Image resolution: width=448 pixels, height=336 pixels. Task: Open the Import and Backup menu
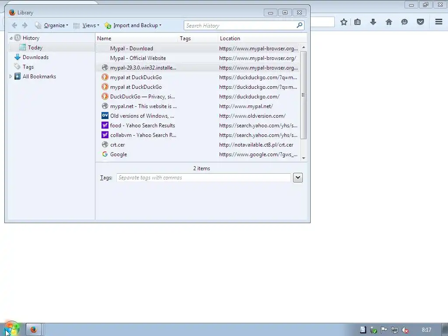pos(133,25)
